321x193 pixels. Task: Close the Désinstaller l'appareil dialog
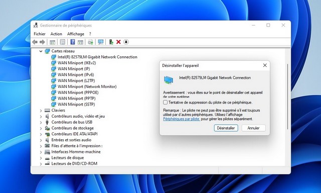point(265,65)
